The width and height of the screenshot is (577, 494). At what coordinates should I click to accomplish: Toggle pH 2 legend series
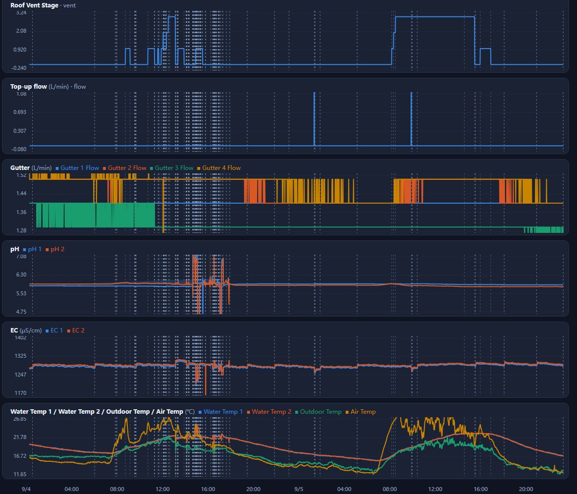pyautogui.click(x=55, y=249)
